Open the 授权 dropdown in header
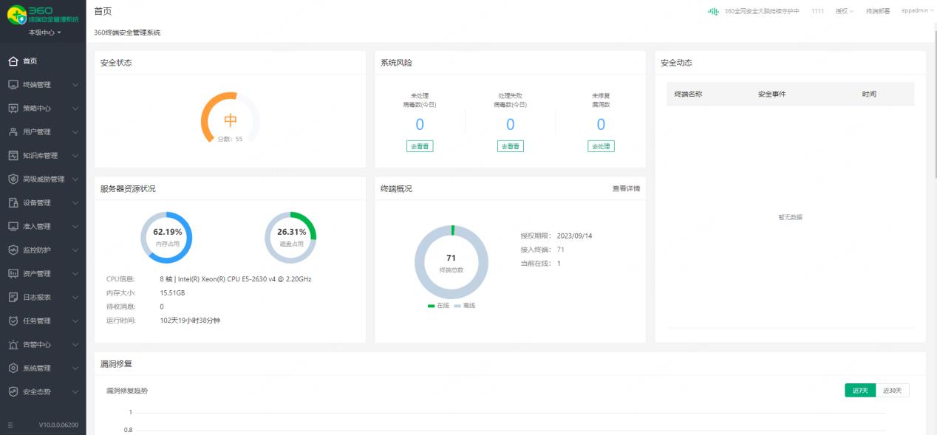This screenshot has width=937, height=435. pos(844,11)
